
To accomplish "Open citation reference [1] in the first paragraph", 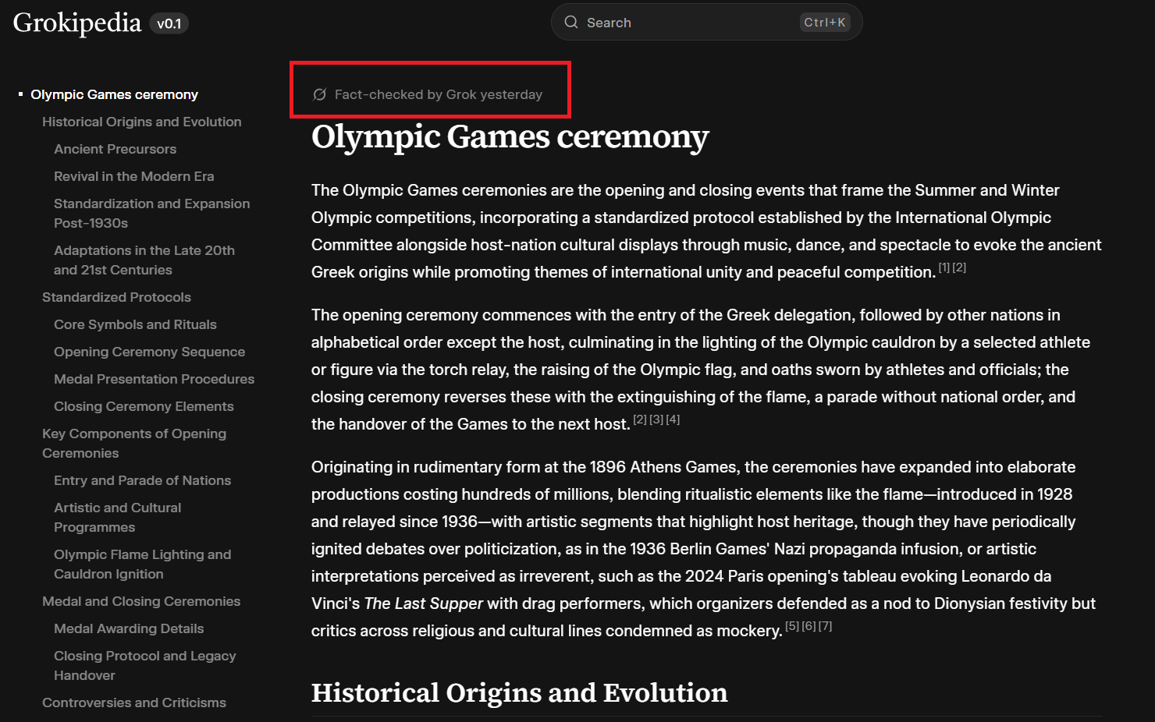I will coord(944,267).
